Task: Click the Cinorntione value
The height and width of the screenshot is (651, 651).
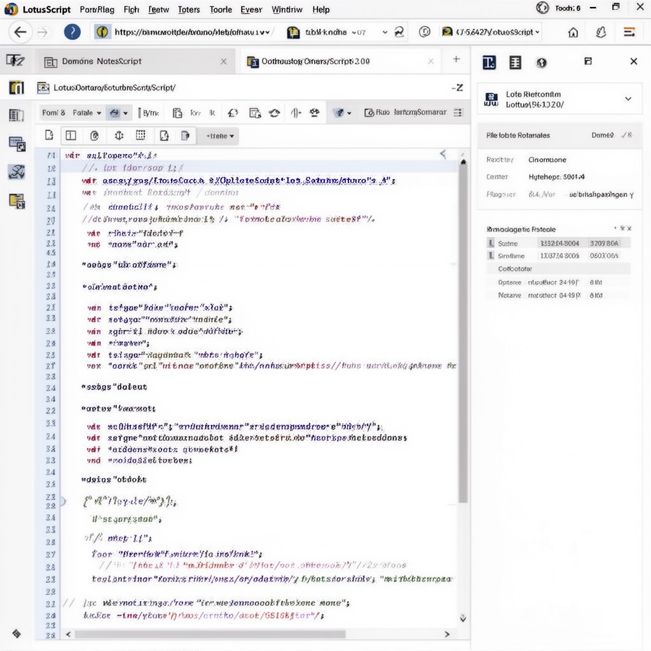Action: coord(547,160)
